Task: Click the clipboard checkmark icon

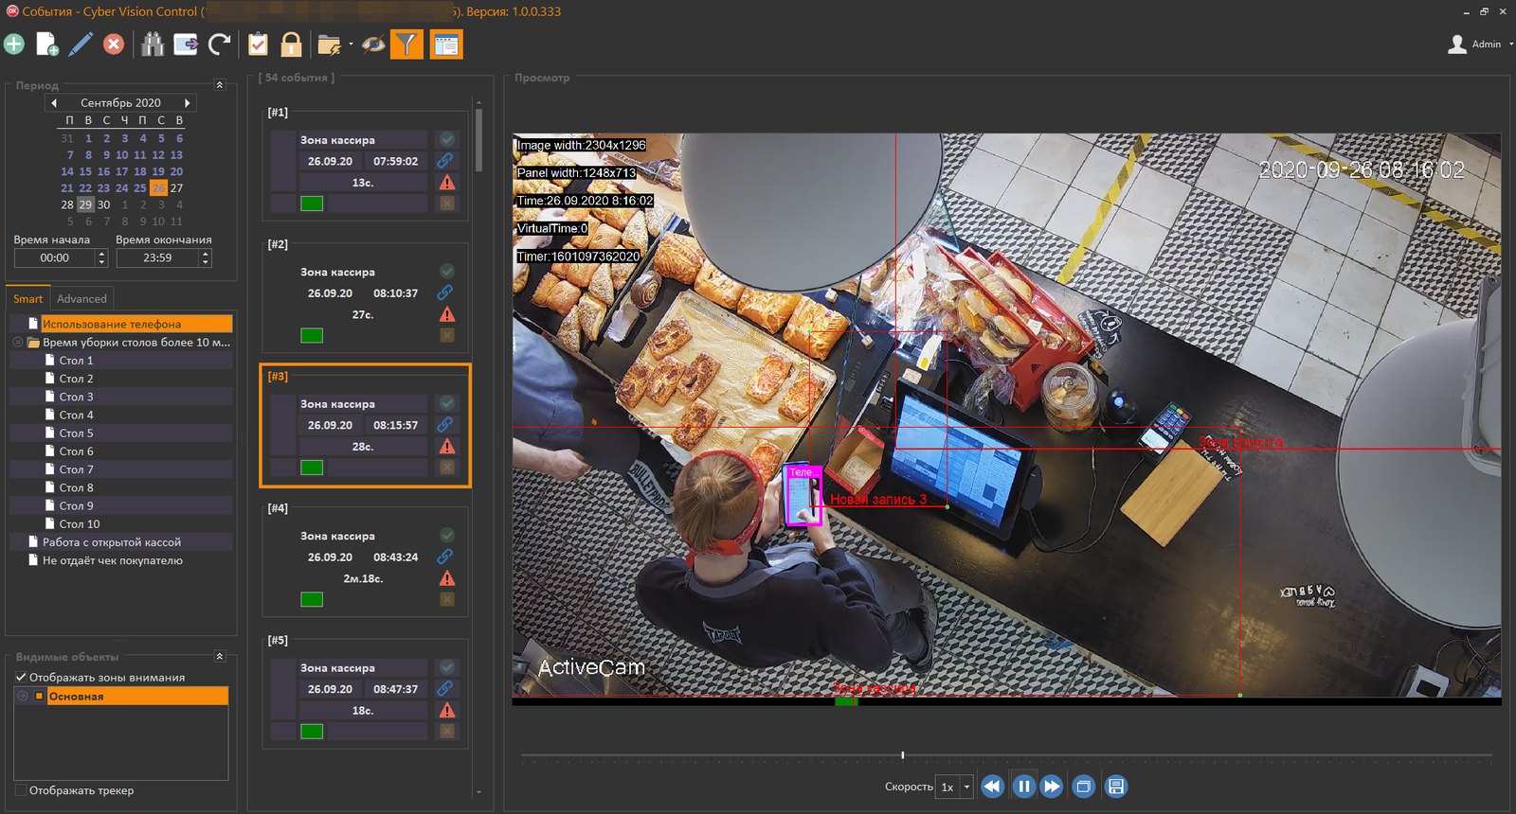Action: tap(258, 44)
